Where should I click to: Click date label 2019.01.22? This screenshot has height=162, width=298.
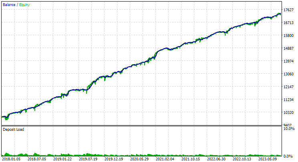pos(62,159)
